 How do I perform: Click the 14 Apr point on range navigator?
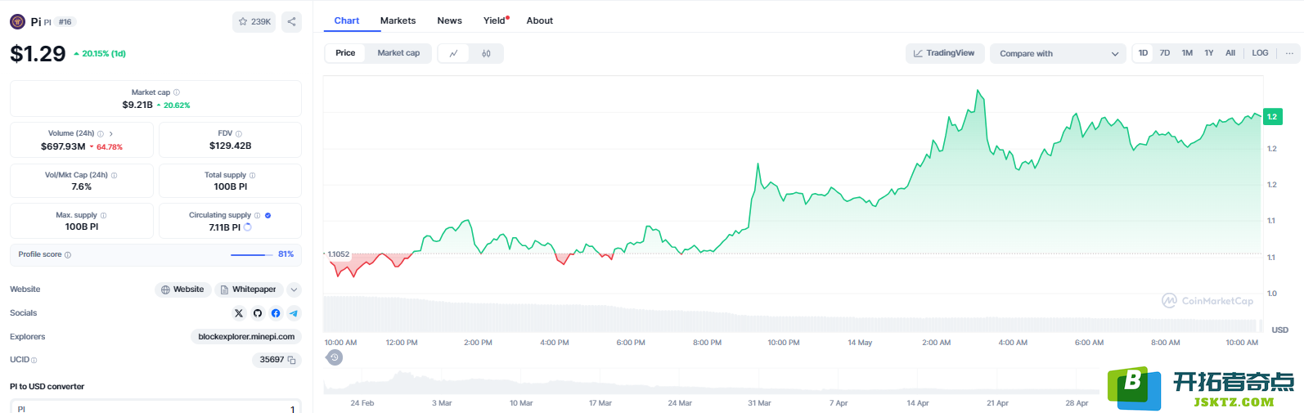[x=918, y=403]
